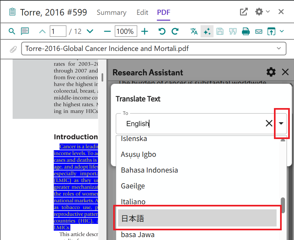Rotate the PDF clockwise

tap(175, 31)
